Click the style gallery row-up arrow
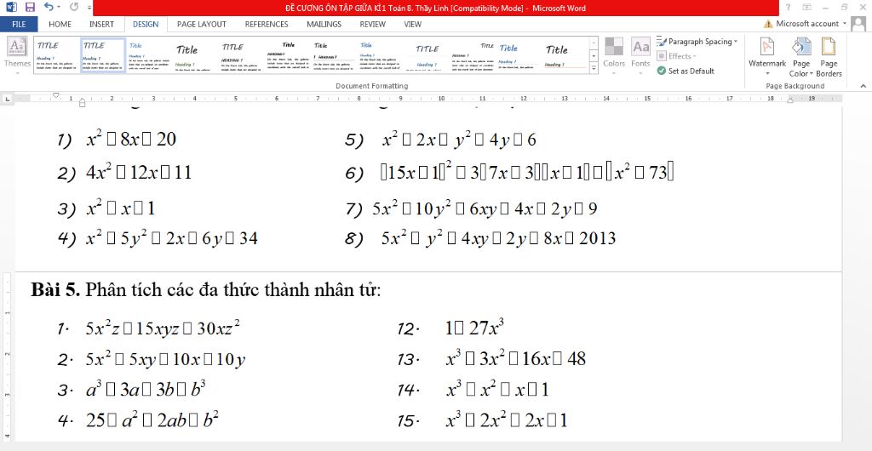Image resolution: width=872 pixels, height=451 pixels. pos(594,43)
